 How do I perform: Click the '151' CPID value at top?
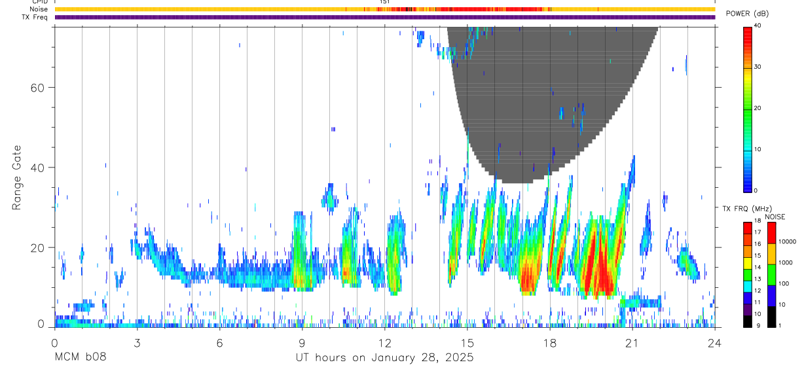point(384,2)
